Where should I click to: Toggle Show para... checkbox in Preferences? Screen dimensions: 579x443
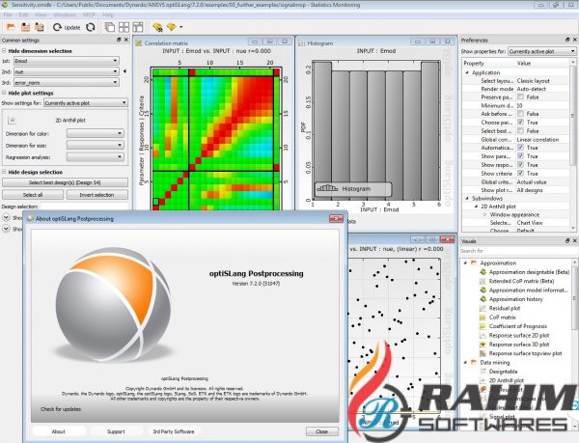pyautogui.click(x=520, y=156)
